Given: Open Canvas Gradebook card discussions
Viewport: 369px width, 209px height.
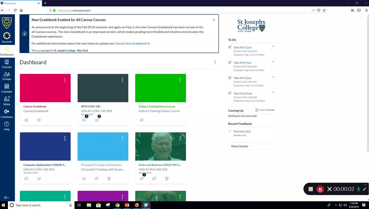Looking at the screenshot, I should click(39, 120).
